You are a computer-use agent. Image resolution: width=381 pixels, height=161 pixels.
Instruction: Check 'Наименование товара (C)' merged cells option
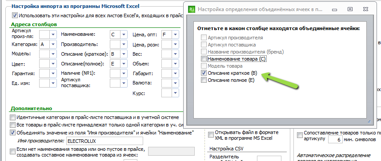(204, 59)
